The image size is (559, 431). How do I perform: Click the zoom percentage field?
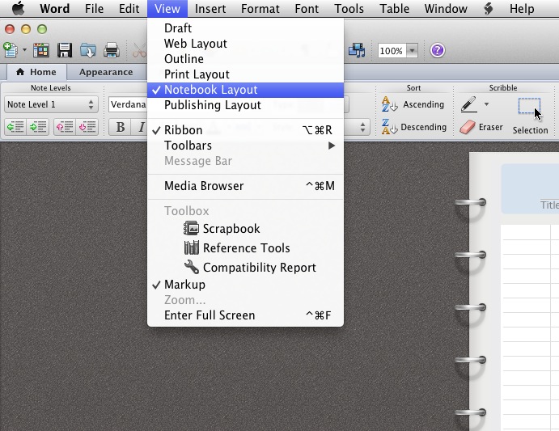tap(392, 51)
